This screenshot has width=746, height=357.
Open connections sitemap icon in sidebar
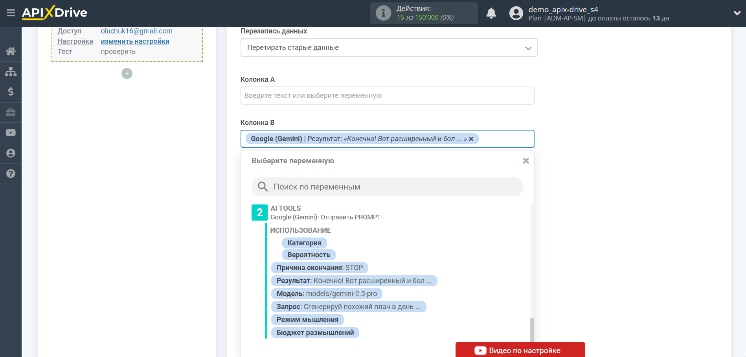(11, 72)
